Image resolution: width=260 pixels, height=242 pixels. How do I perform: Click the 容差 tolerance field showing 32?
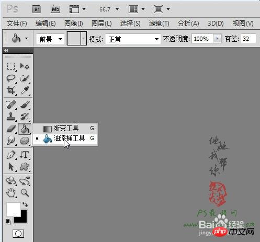pyautogui.click(x=248, y=39)
